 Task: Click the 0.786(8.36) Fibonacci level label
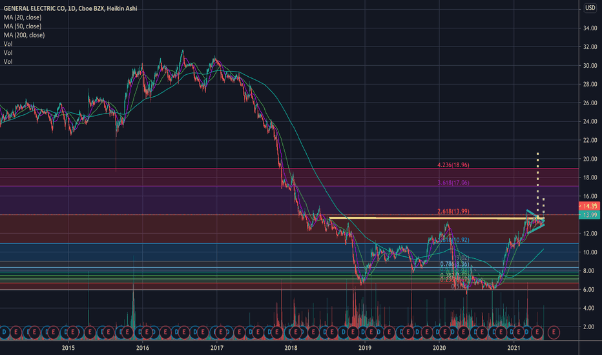coord(455,264)
